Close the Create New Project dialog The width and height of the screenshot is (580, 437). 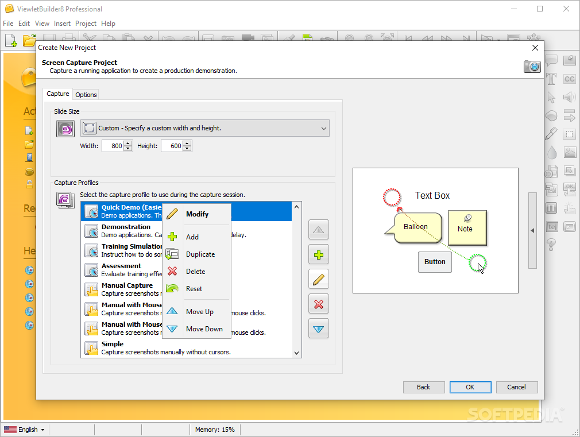tap(535, 48)
